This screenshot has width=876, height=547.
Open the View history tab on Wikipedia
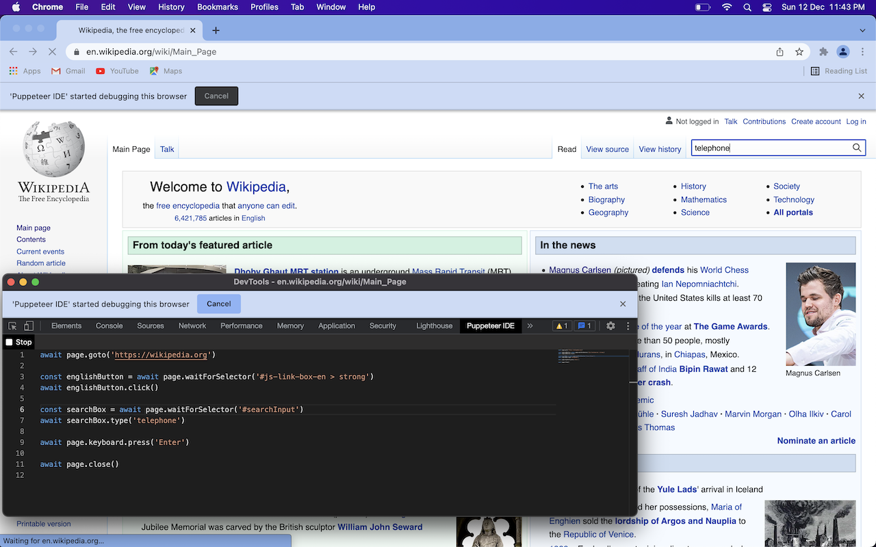(x=660, y=149)
